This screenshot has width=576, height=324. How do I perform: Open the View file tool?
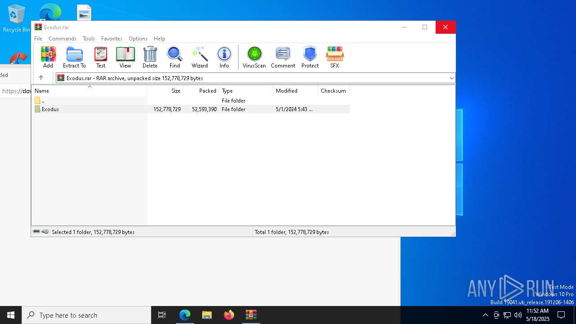[125, 57]
